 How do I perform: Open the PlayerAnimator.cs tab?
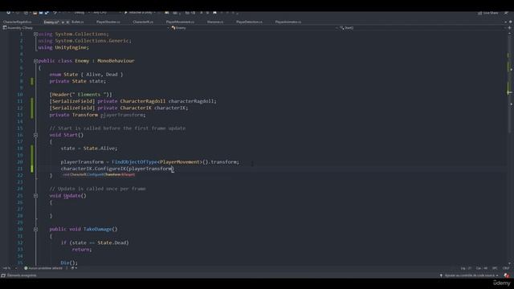click(288, 22)
